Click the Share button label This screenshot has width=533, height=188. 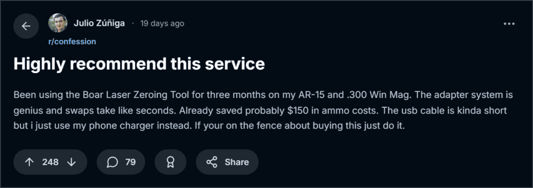237,162
